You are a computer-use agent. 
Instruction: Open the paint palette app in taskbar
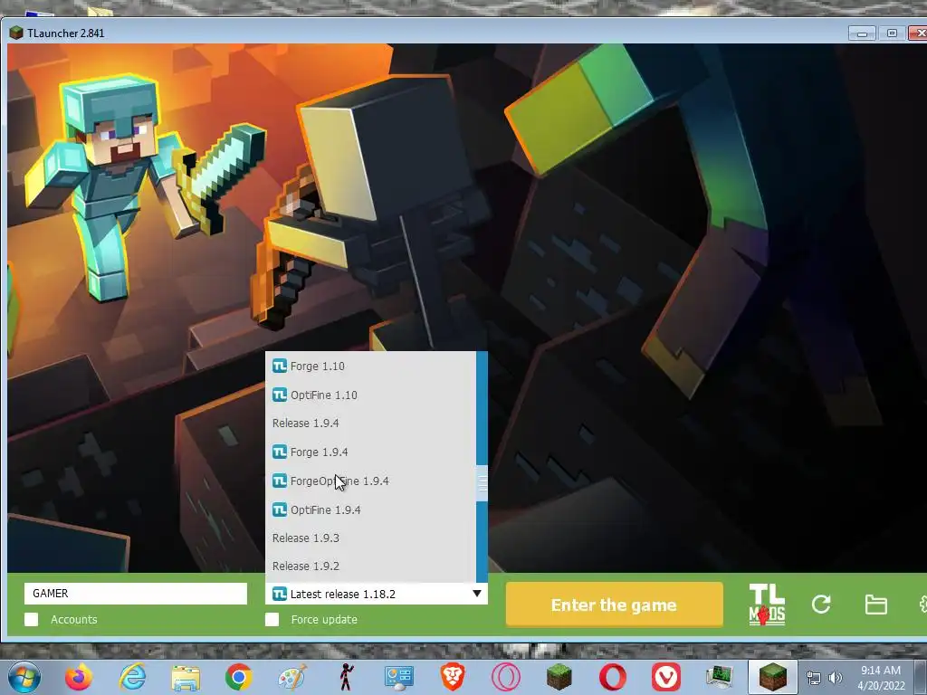point(292,677)
